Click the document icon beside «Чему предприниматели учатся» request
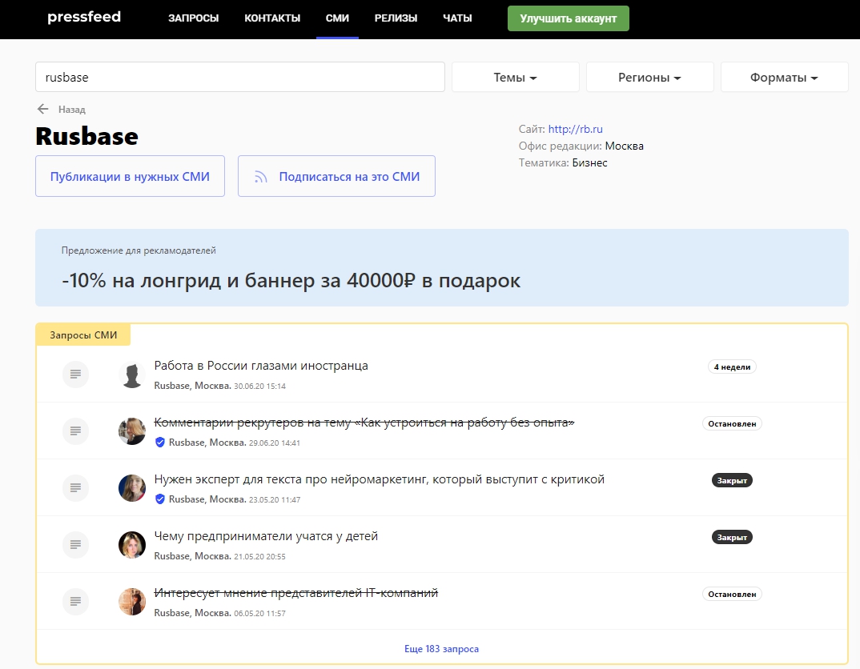Viewport: 860px width, 669px height. 75,544
